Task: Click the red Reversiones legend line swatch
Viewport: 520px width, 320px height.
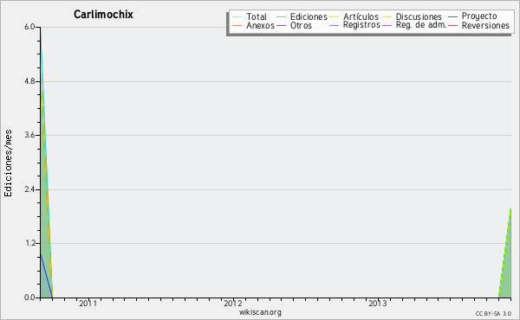Action: point(452,25)
